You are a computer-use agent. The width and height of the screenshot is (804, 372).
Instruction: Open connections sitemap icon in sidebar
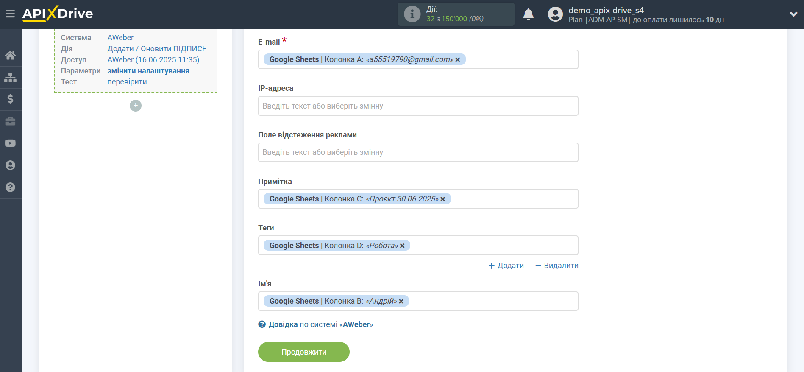pos(11,77)
